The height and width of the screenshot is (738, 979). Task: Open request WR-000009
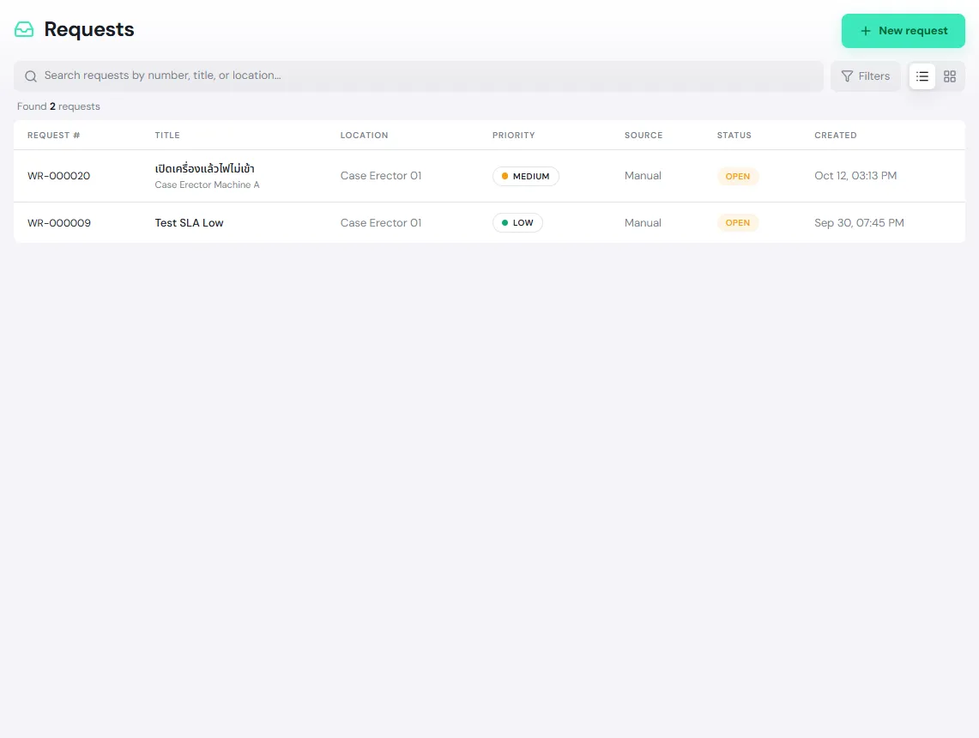(x=58, y=223)
